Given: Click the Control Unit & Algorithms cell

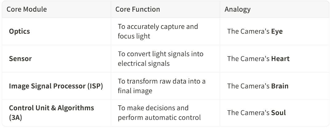Looking at the screenshot, I should click(51, 108).
